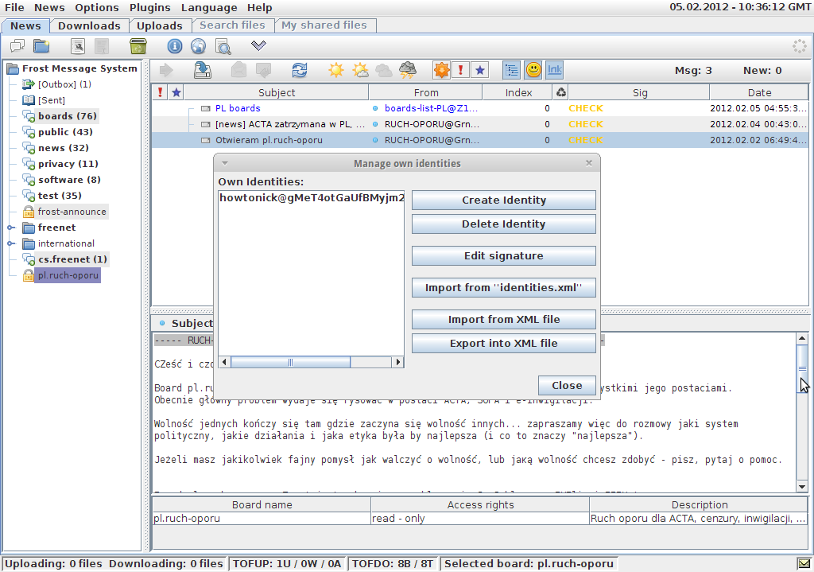Click the identities list horizontal scrollbar thumb

point(290,362)
